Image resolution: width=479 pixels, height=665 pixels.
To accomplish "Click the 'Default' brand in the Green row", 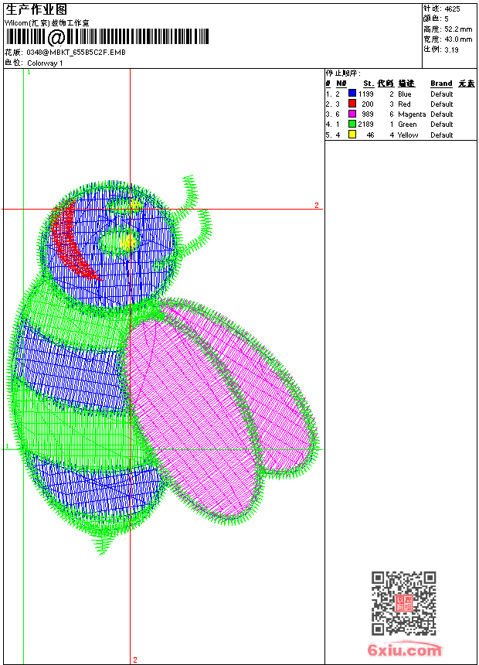I will point(441,124).
